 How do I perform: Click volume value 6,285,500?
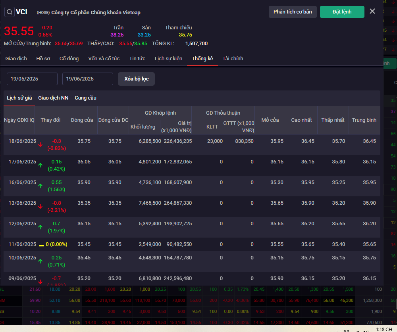pos(150,141)
